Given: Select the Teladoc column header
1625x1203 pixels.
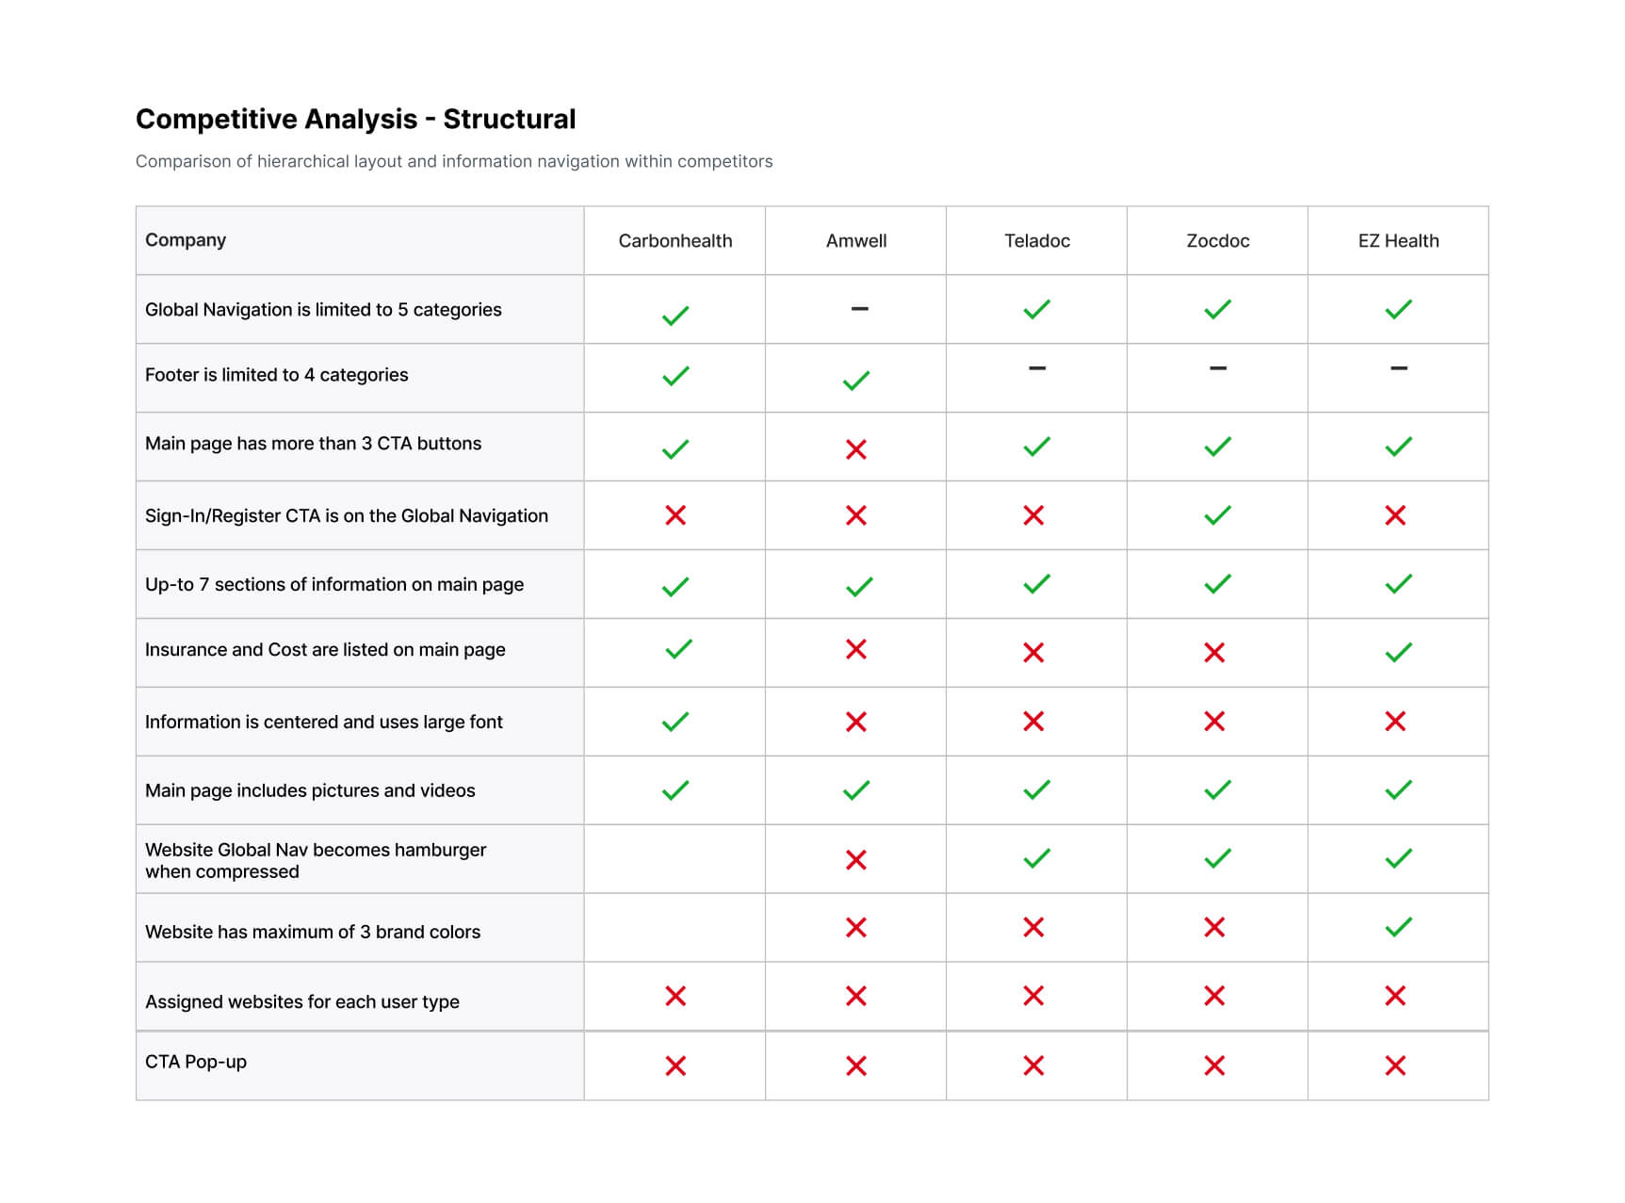Looking at the screenshot, I should [x=1036, y=241].
